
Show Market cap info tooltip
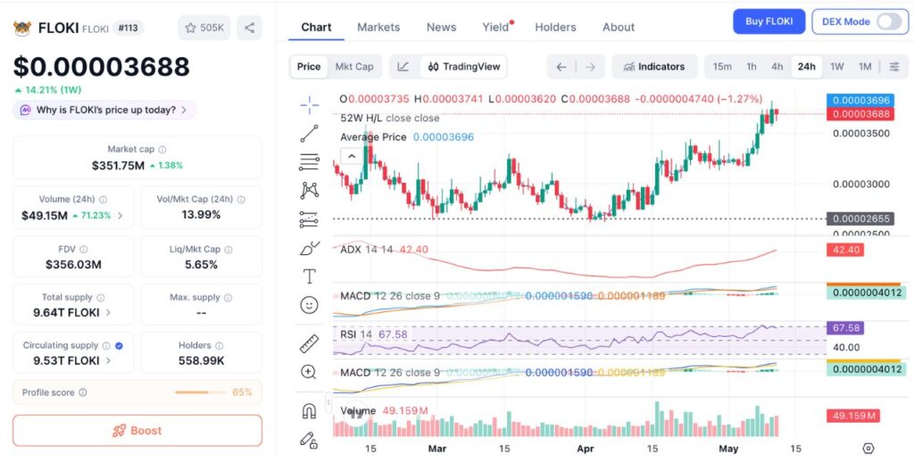(x=162, y=150)
